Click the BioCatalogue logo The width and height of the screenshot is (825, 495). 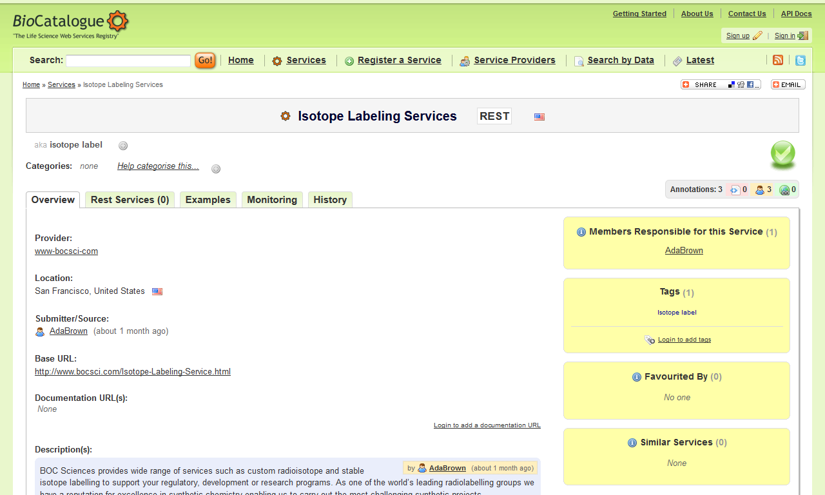pos(71,24)
